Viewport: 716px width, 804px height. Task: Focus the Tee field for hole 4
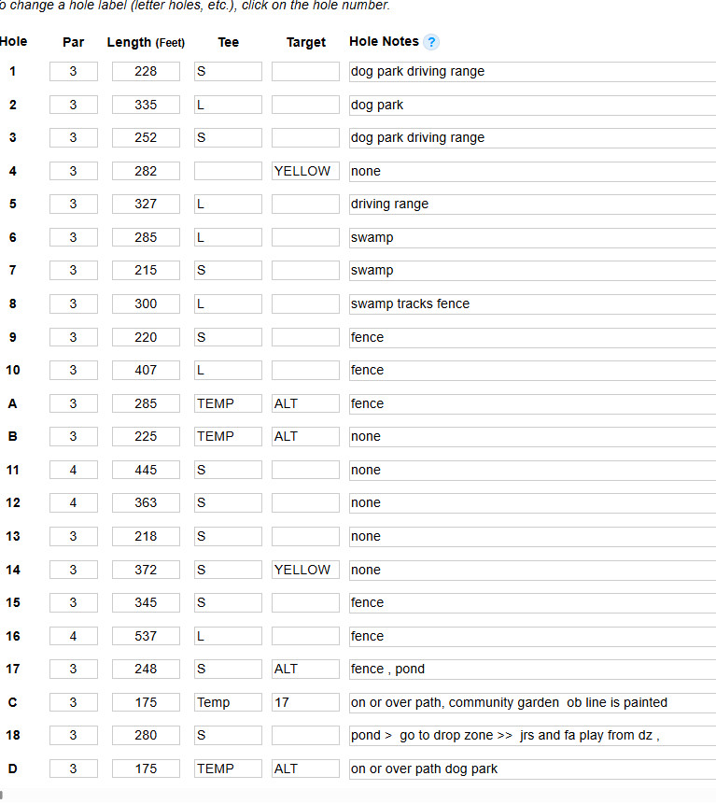[228, 171]
